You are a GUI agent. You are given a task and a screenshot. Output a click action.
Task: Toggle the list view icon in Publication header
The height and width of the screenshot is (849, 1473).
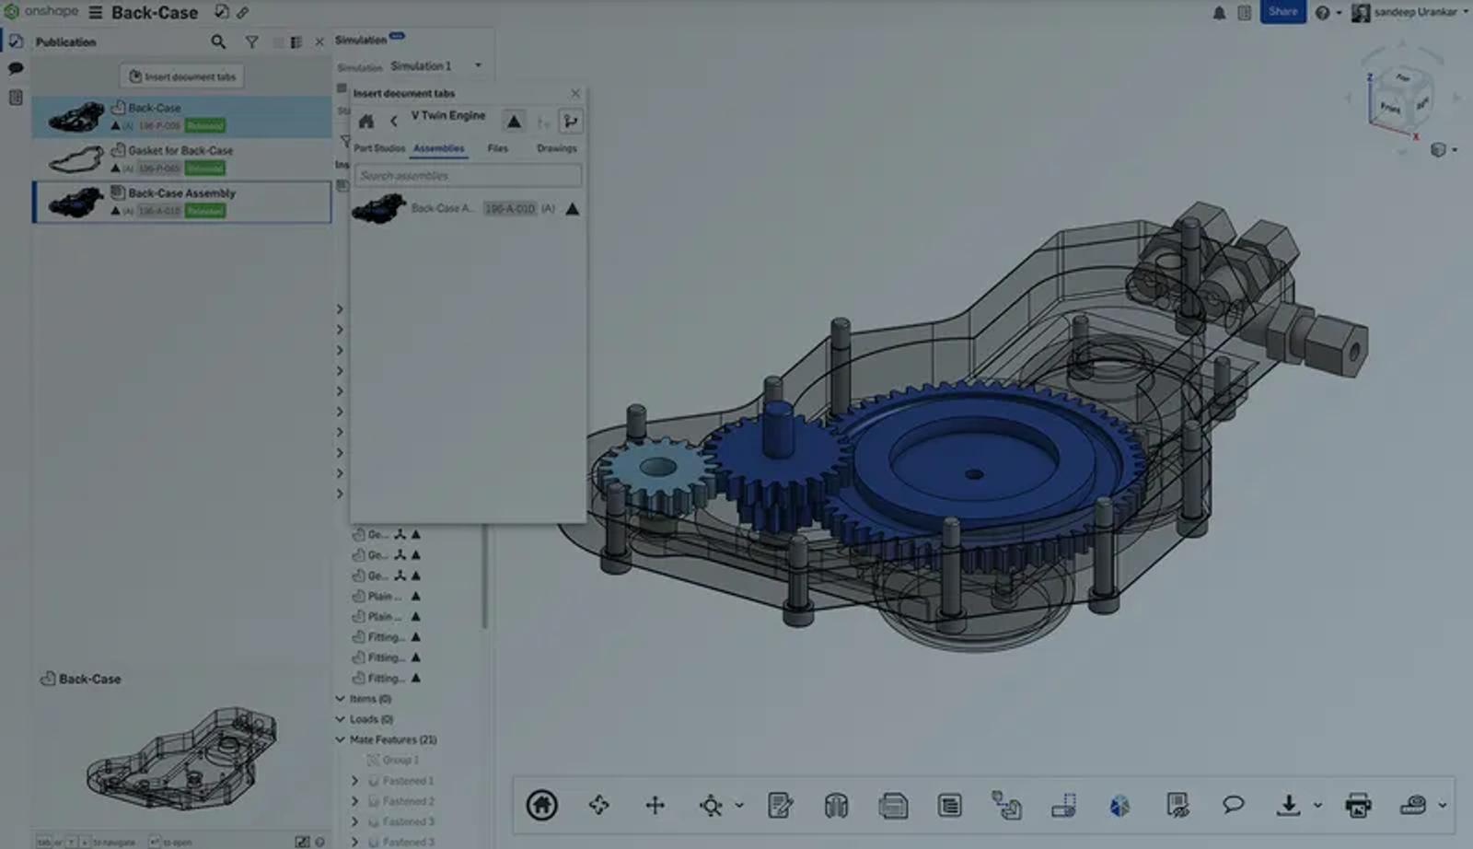tap(296, 42)
